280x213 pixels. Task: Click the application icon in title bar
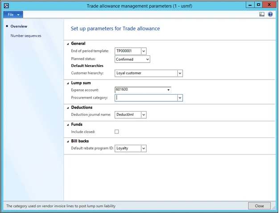[6, 6]
